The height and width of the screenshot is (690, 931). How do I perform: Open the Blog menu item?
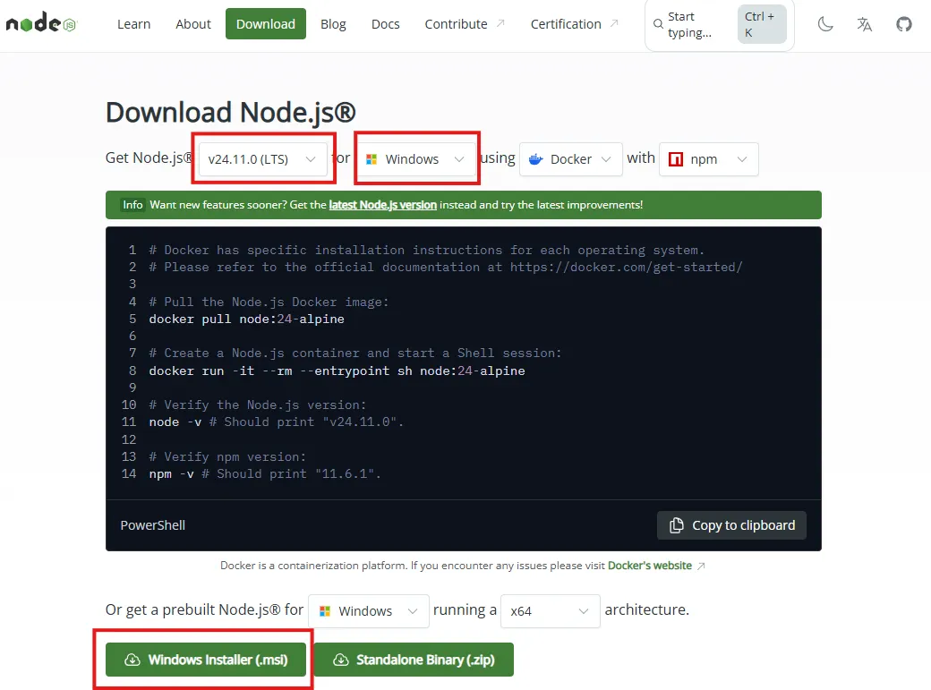pos(333,24)
